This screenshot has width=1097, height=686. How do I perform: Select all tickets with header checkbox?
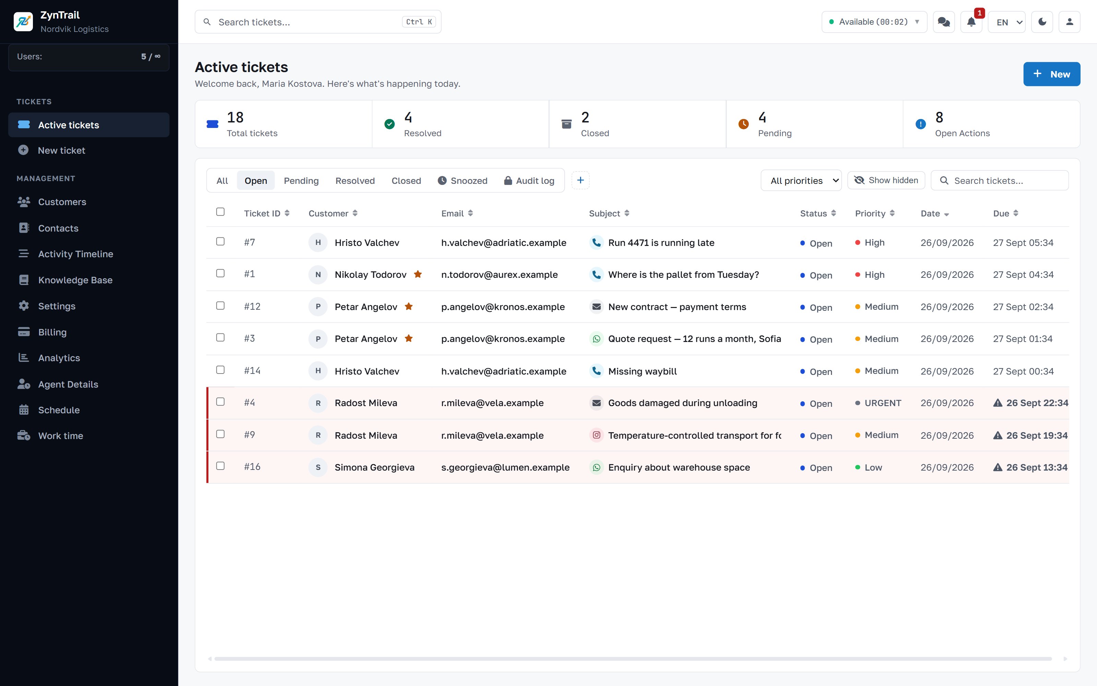click(x=220, y=212)
